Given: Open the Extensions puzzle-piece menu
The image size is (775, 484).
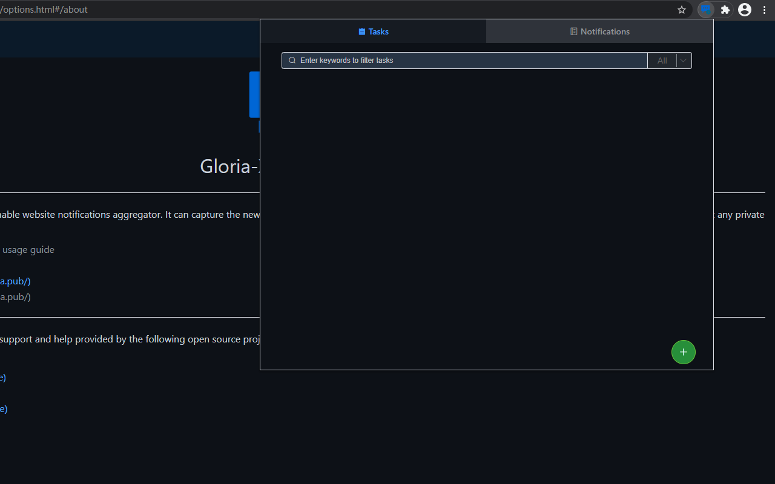Looking at the screenshot, I should click(725, 10).
